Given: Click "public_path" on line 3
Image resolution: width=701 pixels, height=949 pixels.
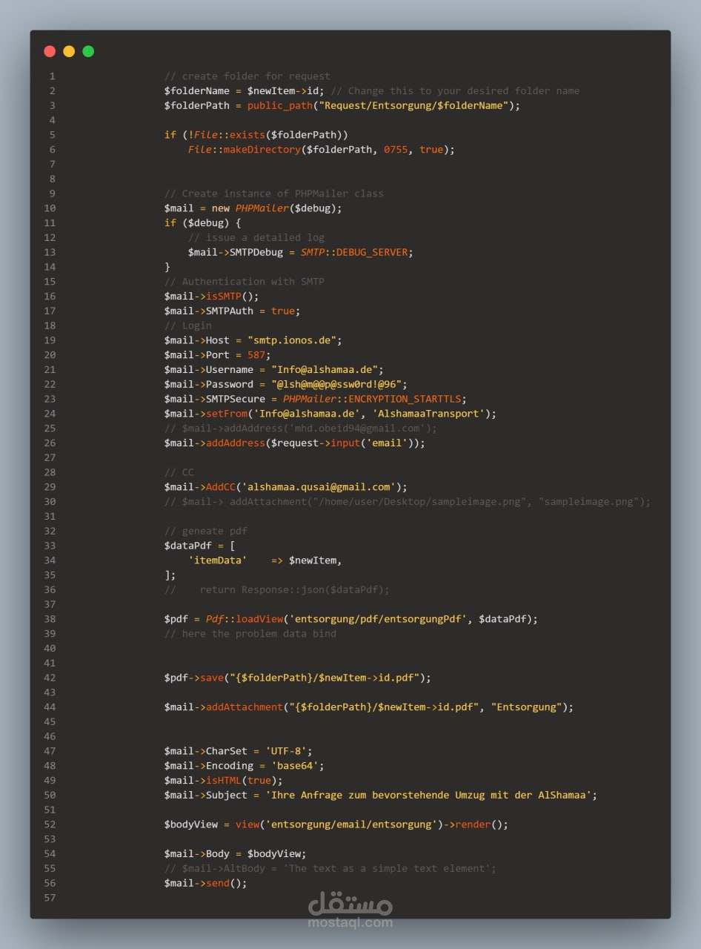Looking at the screenshot, I should point(279,105).
